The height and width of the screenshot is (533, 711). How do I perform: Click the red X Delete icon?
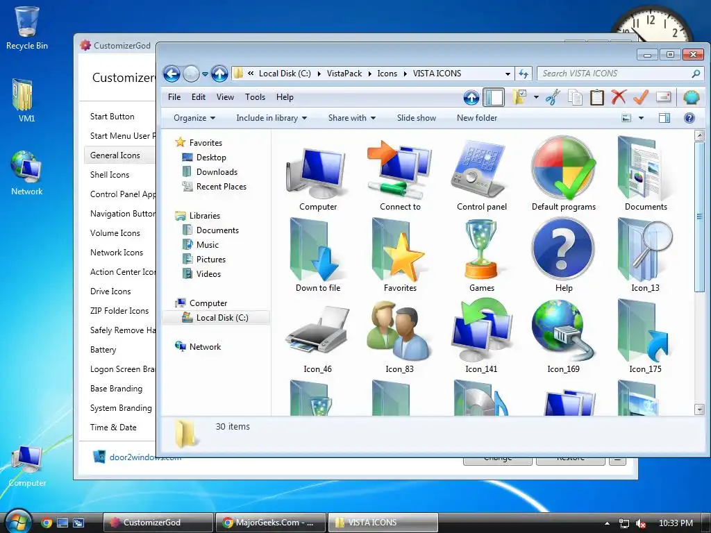(x=619, y=97)
